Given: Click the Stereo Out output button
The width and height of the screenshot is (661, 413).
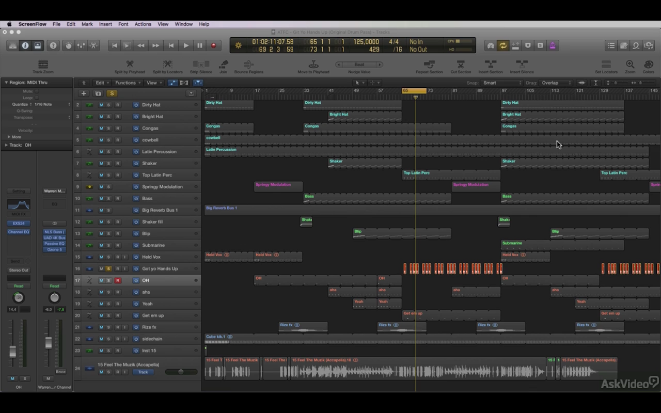Looking at the screenshot, I should (x=19, y=270).
